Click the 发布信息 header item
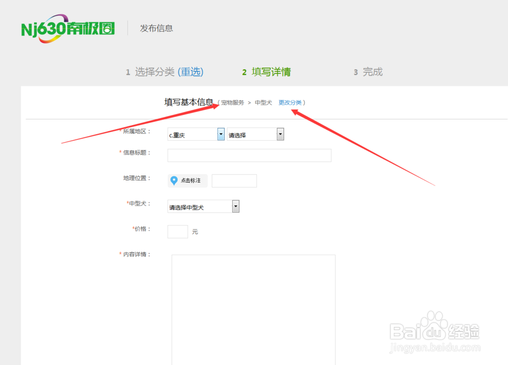508x365 pixels. (x=156, y=28)
